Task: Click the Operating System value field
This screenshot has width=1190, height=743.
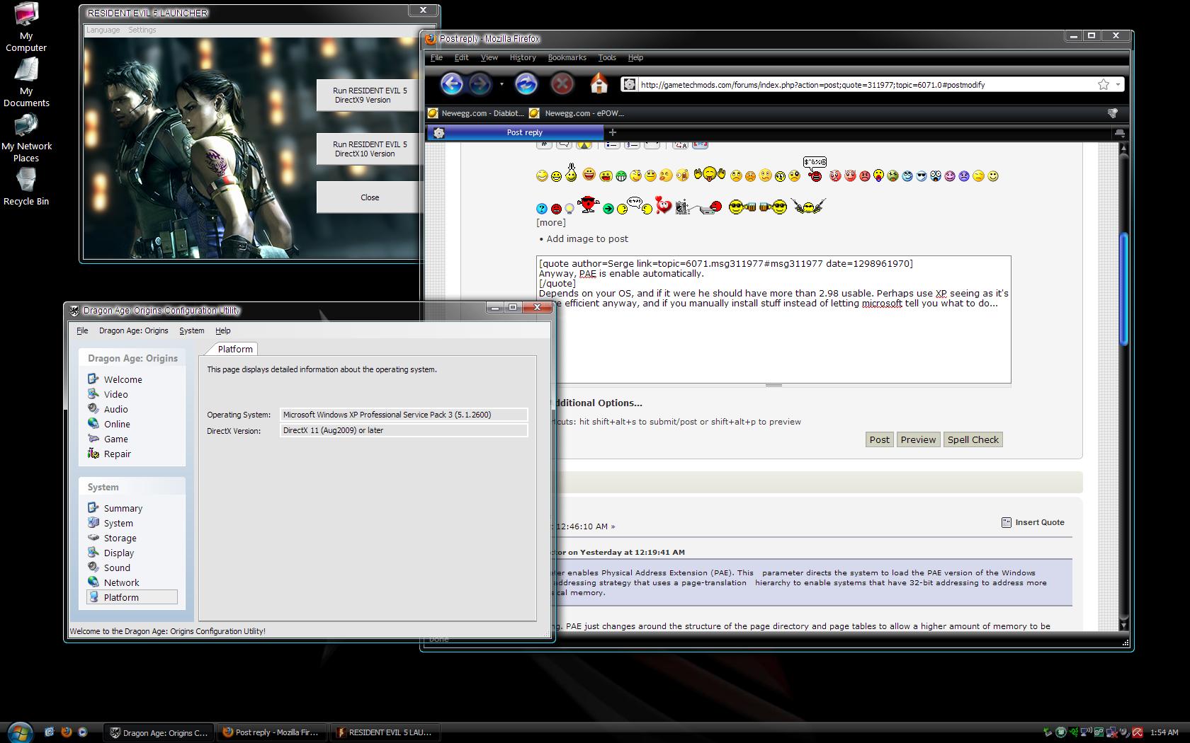Action: pyautogui.click(x=404, y=415)
